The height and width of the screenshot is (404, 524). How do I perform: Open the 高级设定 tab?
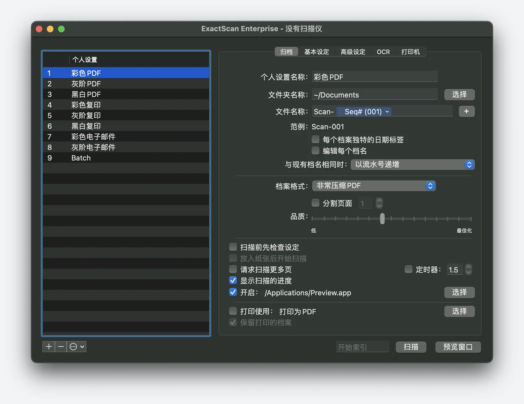353,52
